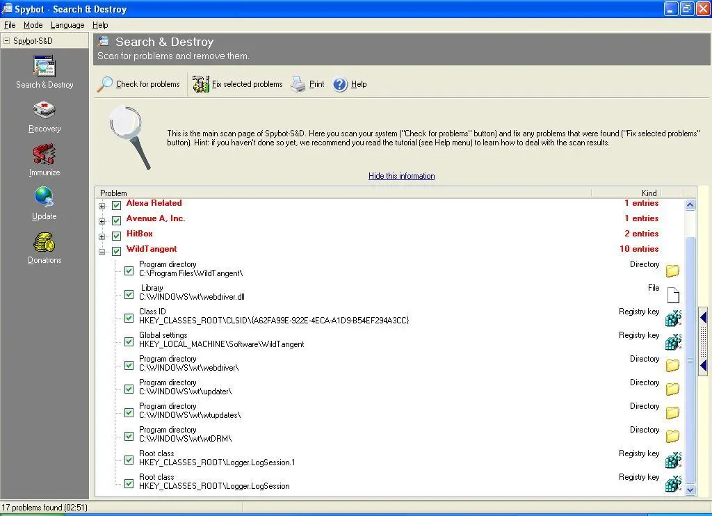
Task: Expand the Alexa Related tree node
Action: click(x=102, y=206)
